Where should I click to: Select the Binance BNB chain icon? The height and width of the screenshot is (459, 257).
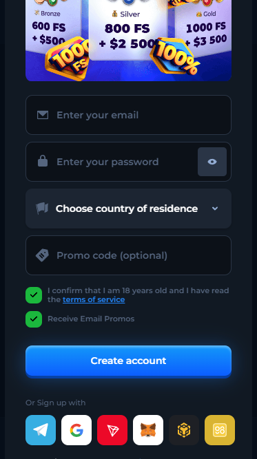click(184, 429)
